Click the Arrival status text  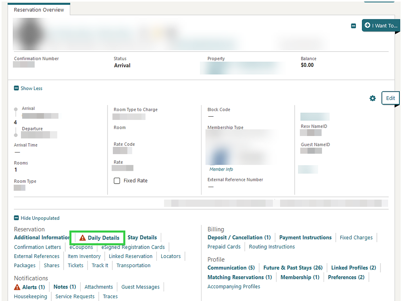tap(122, 65)
